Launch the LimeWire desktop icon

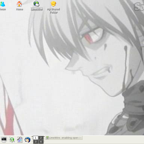coord(36,4)
